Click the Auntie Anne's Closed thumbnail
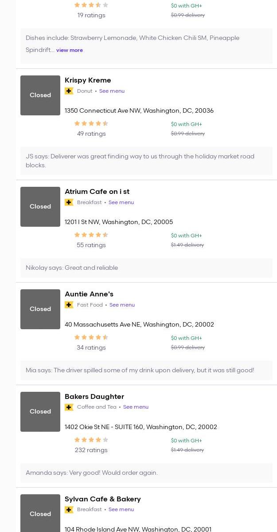Viewport: 277px width, 532px height. point(40,309)
